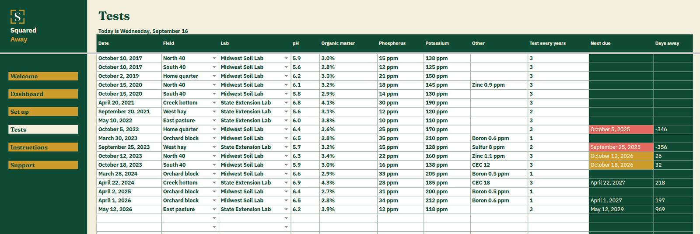The width and height of the screenshot is (700, 234).
Task: Go to the Dashboard page
Action: pos(43,94)
